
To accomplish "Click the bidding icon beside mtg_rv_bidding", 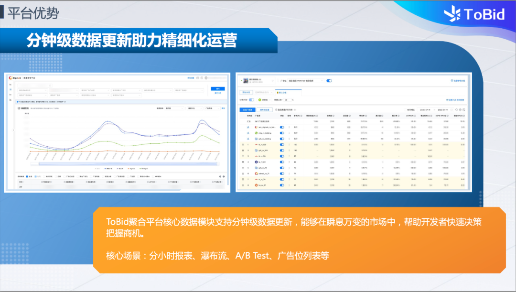I will [x=248, y=133].
